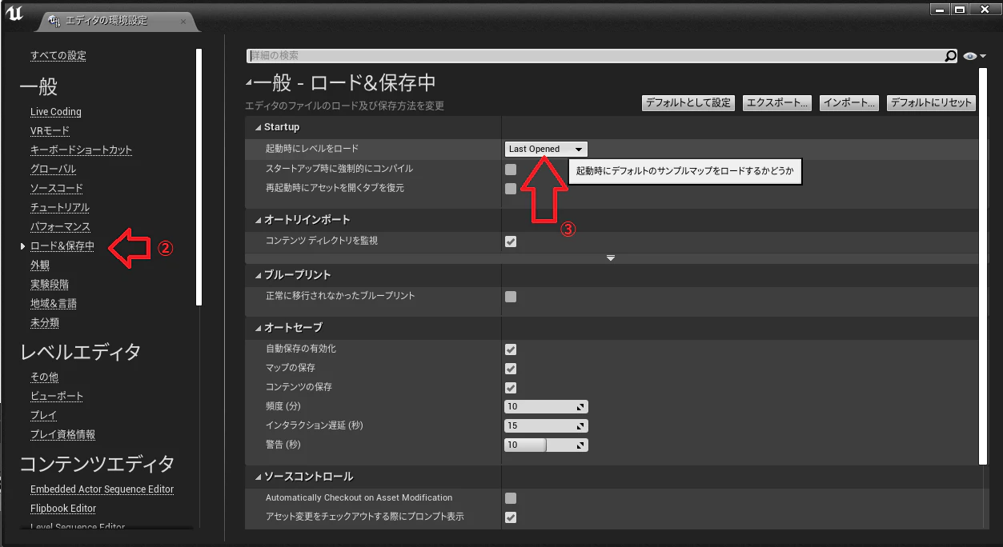Click デフォルトにリセット button
The width and height of the screenshot is (1003, 547).
pyautogui.click(x=931, y=103)
